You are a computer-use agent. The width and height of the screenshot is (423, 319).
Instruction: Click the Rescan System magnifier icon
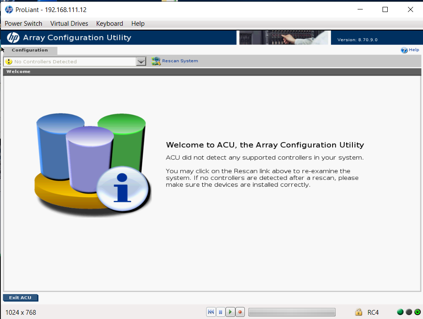pyautogui.click(x=156, y=61)
